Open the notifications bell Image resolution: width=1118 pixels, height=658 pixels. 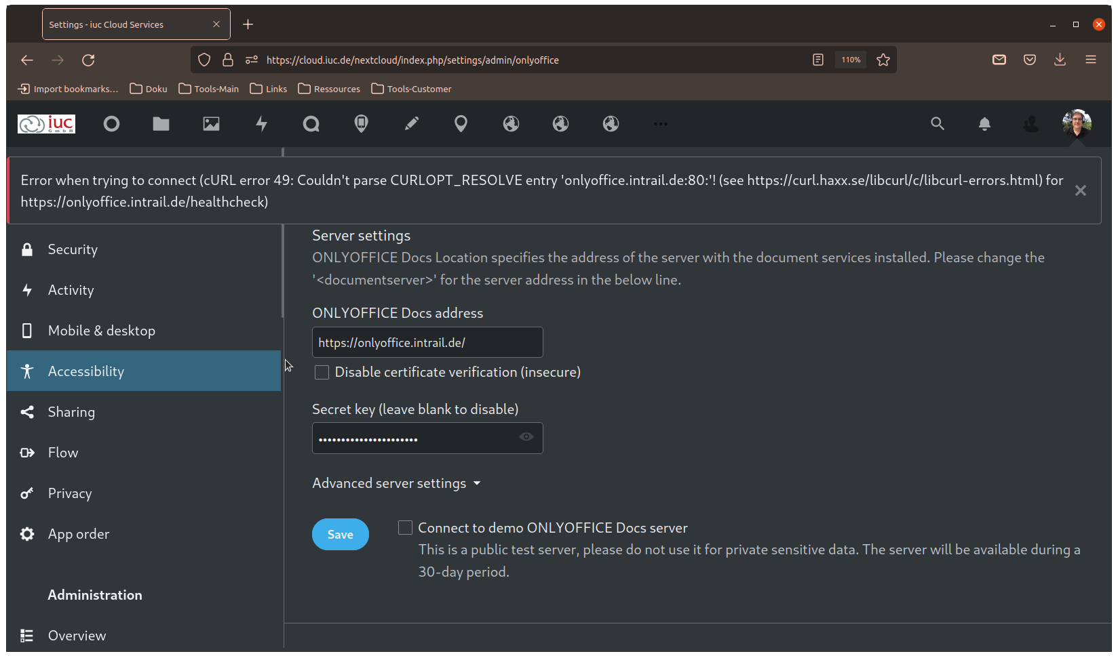tap(984, 124)
